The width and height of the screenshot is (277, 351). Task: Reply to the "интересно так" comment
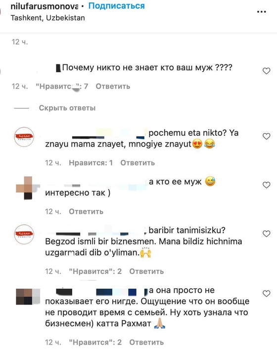tap(86, 211)
